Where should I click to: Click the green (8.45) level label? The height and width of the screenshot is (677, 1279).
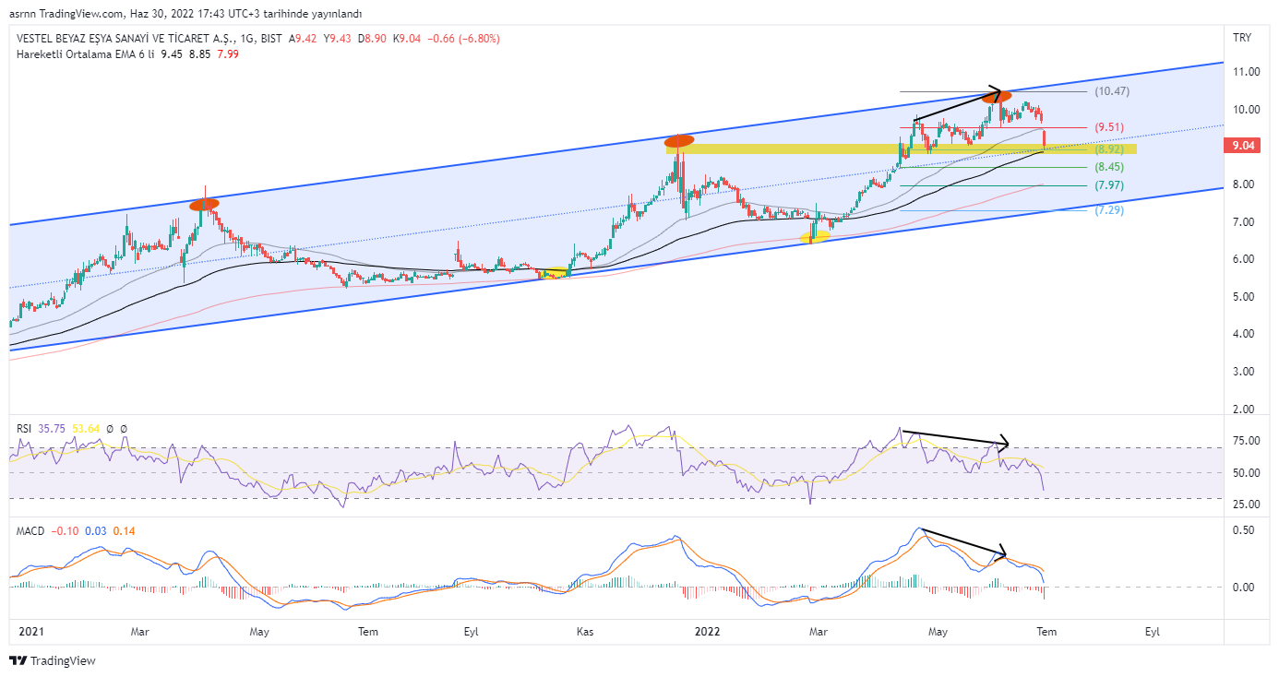1109,168
